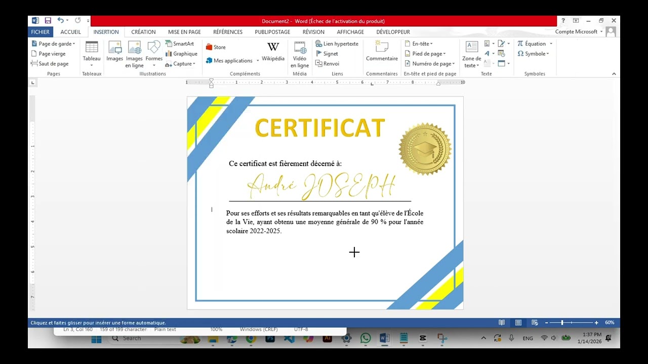The image size is (648, 364).
Task: Switch to Web Layout view
Action: [535, 323]
